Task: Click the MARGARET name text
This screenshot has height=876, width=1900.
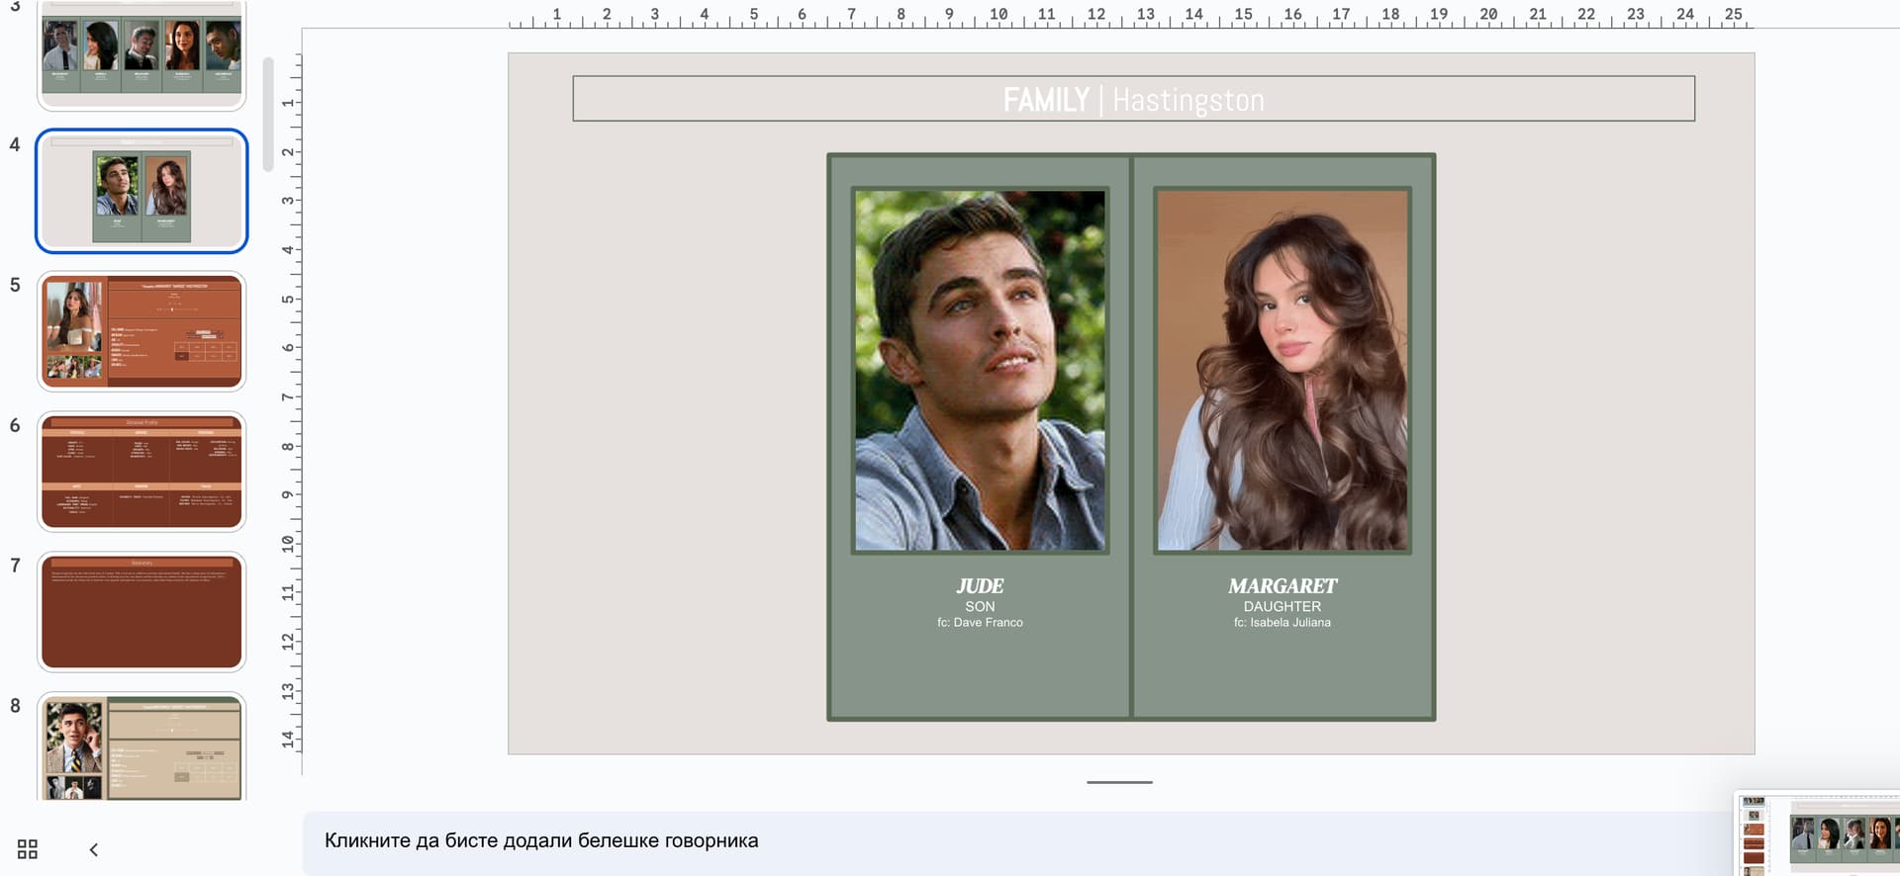Action: (x=1282, y=586)
